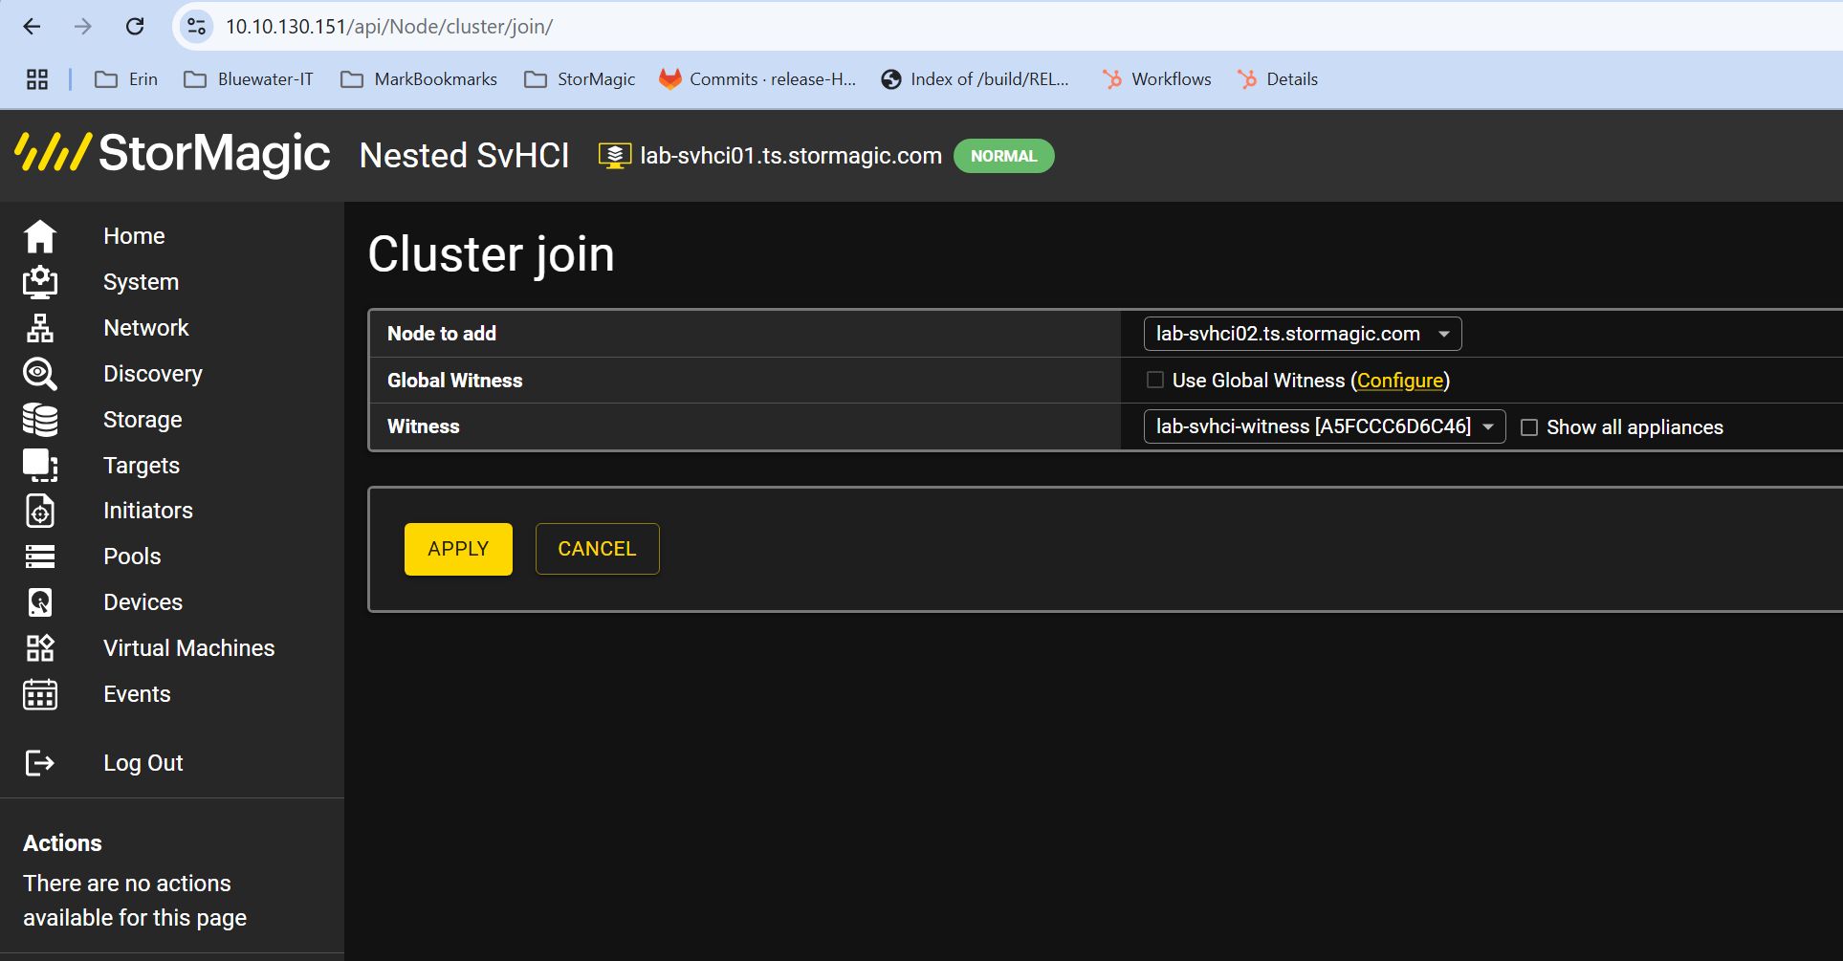Click the Nested SvHCI cluster title
This screenshot has width=1843, height=961.
465,155
